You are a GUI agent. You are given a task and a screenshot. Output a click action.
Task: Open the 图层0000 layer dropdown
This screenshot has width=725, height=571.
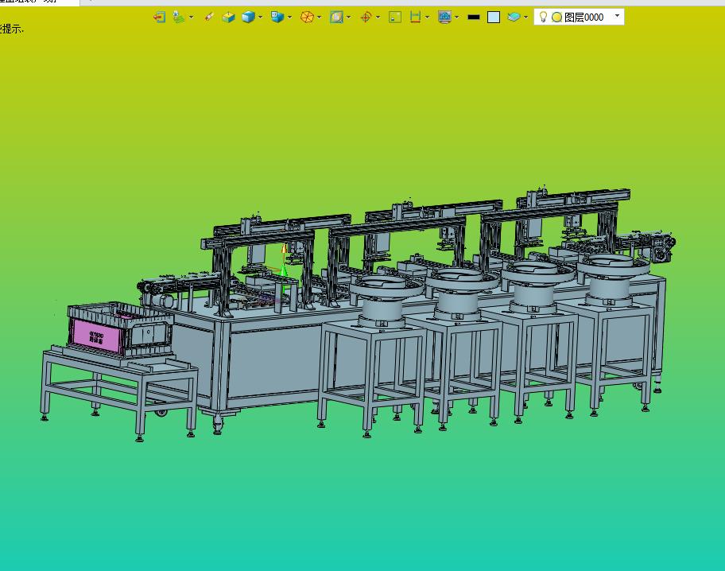click(618, 16)
